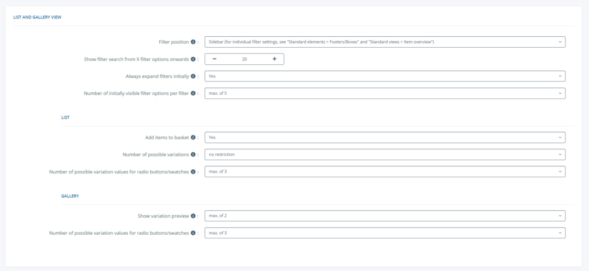The height and width of the screenshot is (271, 589).
Task: Click the Show variation preview label
Action: tap(163, 216)
